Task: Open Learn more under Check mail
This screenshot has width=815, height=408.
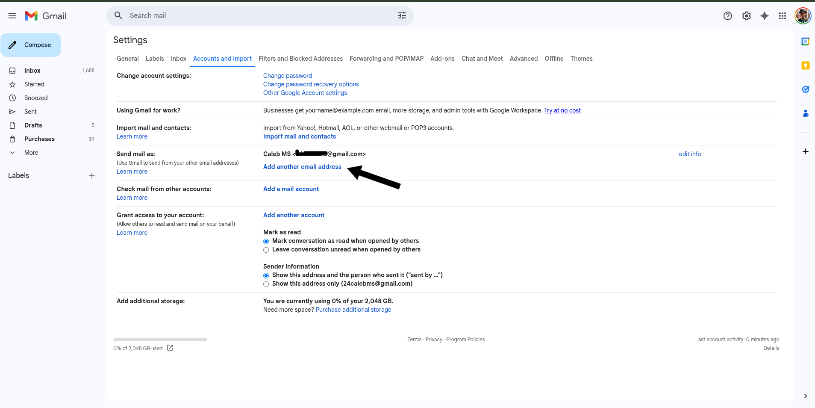Action: [x=132, y=198]
